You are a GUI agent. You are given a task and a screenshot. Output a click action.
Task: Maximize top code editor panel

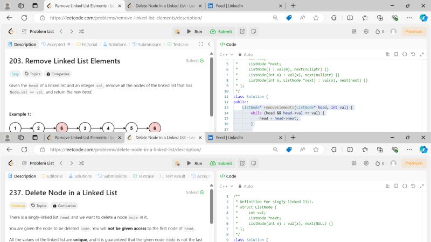pyautogui.click(x=422, y=54)
